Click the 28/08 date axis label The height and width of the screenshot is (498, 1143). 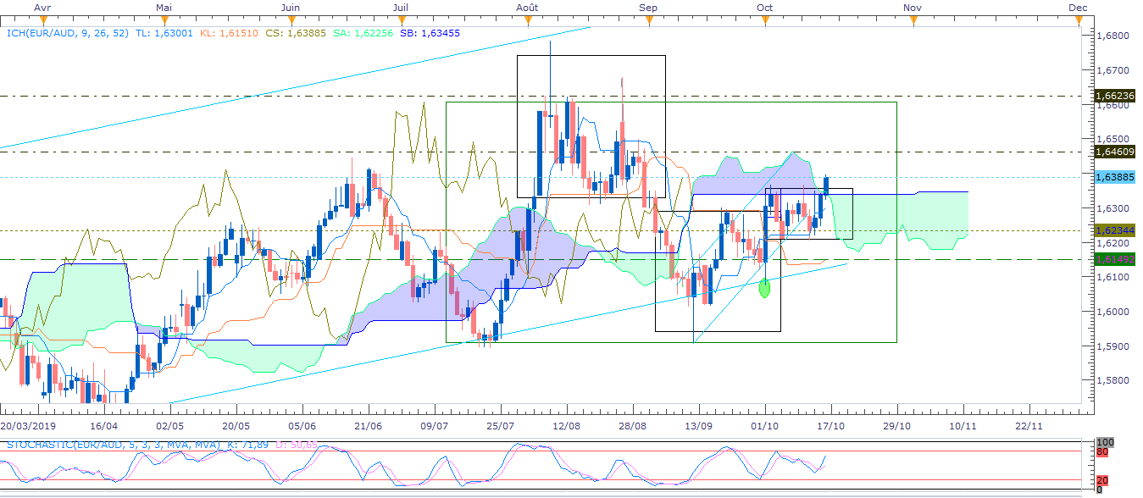click(632, 428)
